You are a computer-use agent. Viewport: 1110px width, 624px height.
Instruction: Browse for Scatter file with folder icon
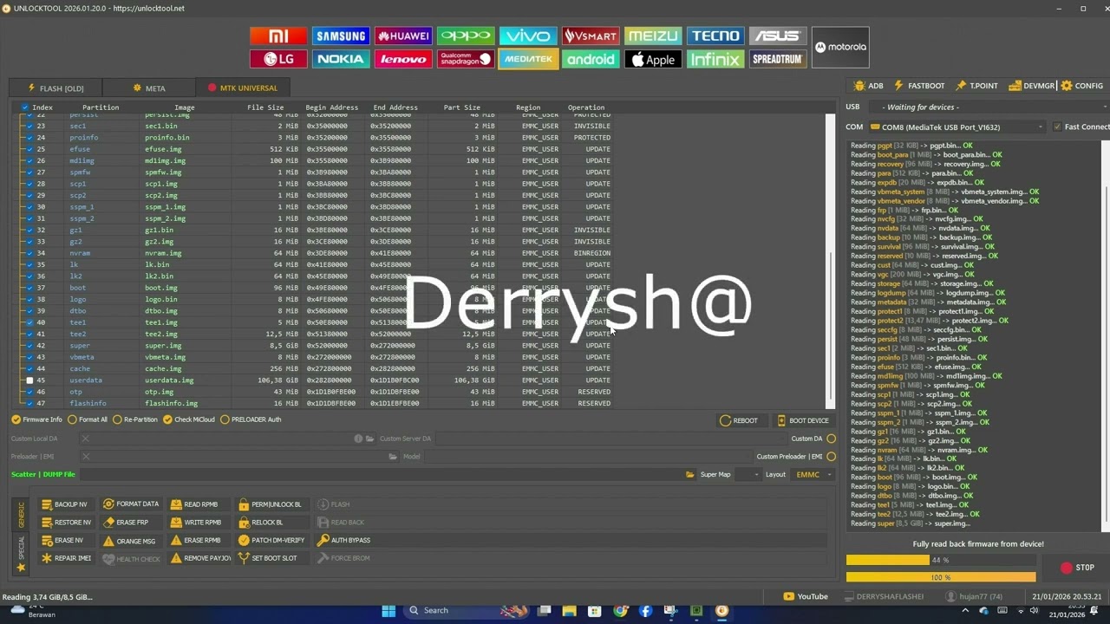690,475
